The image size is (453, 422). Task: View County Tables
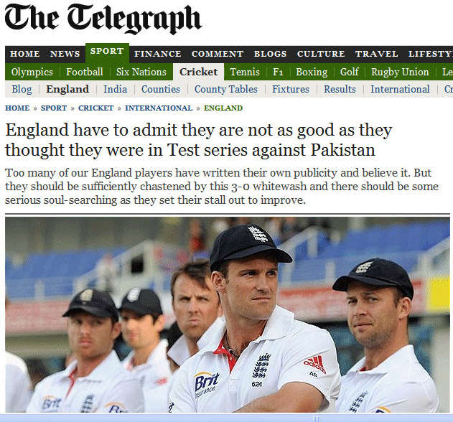coord(226,89)
